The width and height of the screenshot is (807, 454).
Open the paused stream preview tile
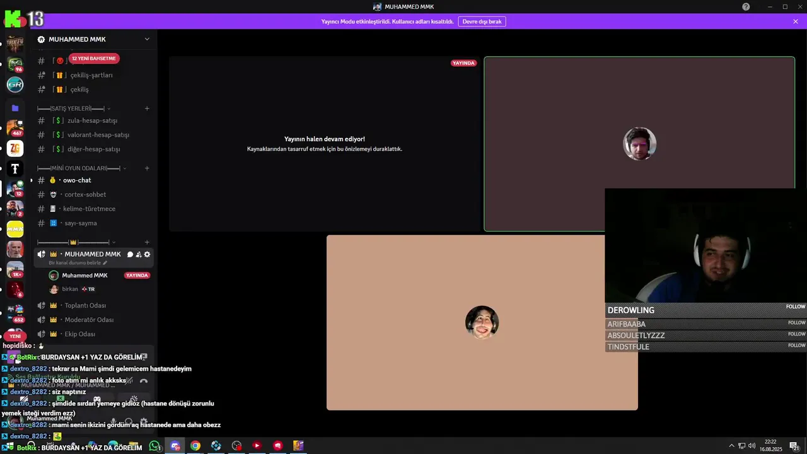coord(324,144)
